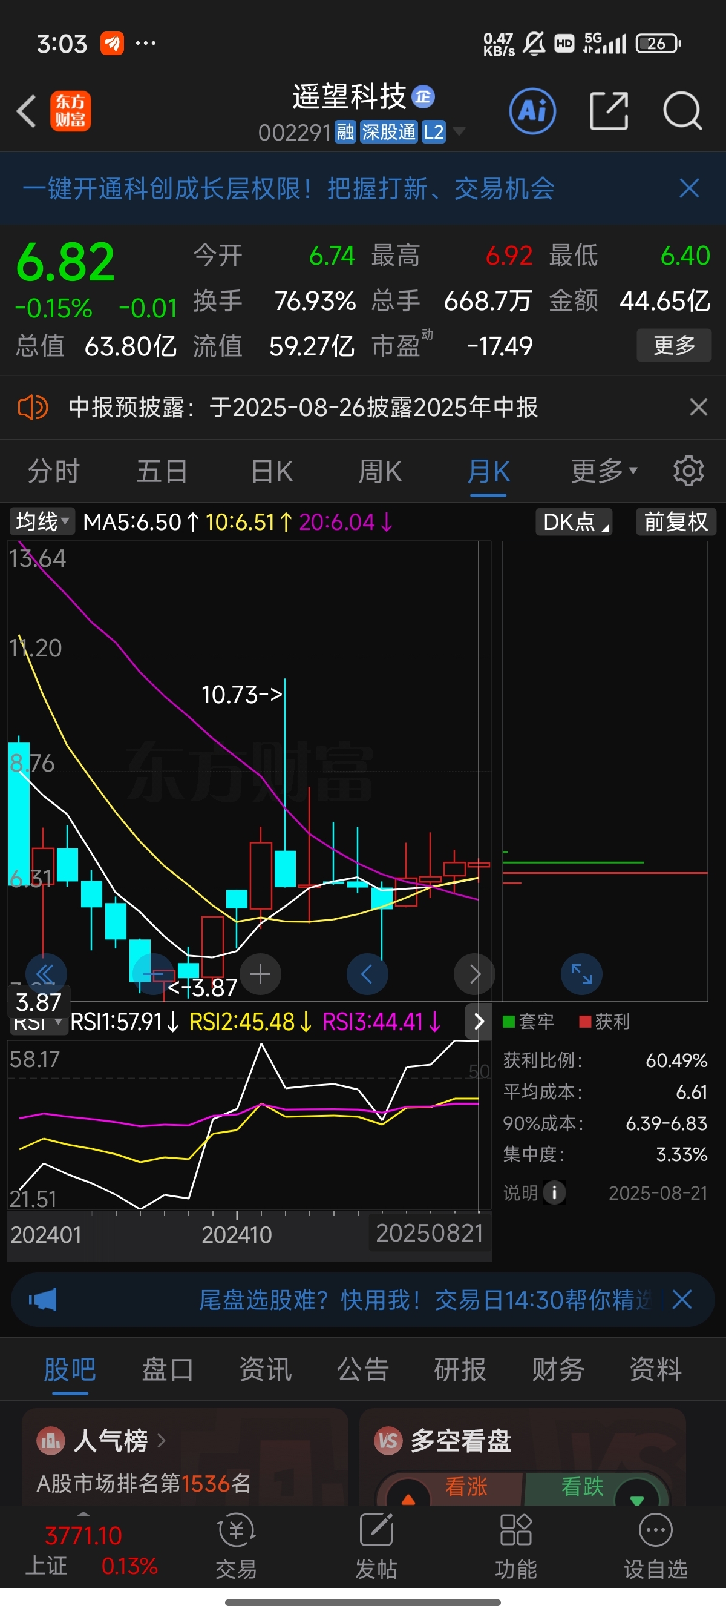This screenshot has width=726, height=1617.
Task: Tap the 获利 red legend swatch
Action: tap(585, 1022)
